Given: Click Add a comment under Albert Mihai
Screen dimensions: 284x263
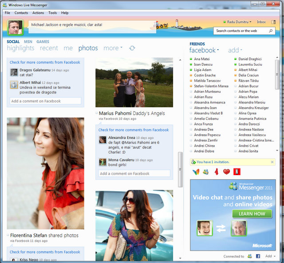Looking at the screenshot, I should tap(45, 101).
